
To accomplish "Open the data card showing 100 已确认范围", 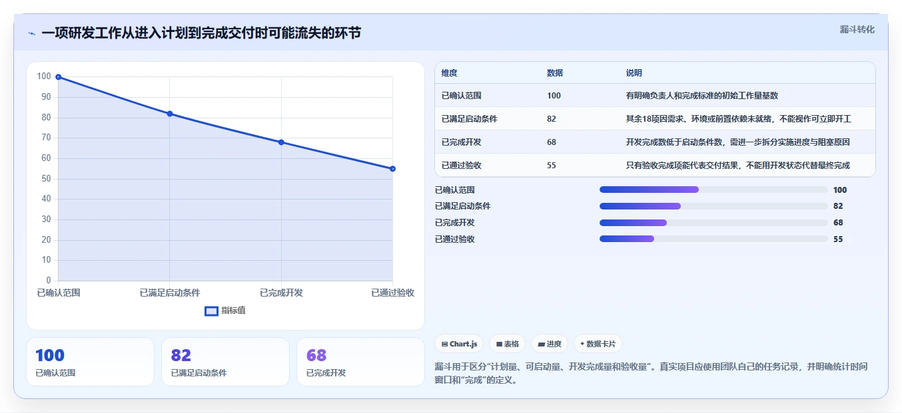I will [90, 362].
